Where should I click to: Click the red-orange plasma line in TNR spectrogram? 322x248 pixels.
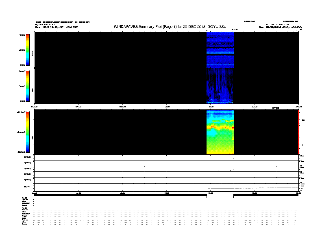220,128
